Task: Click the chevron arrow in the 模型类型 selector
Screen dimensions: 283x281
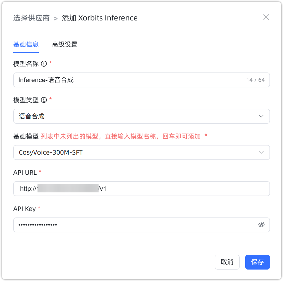Action: pyautogui.click(x=261, y=116)
